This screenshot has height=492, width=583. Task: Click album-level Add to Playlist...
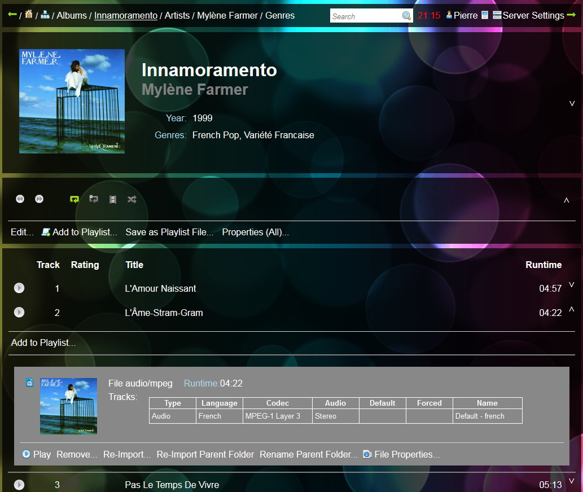pyautogui.click(x=85, y=232)
